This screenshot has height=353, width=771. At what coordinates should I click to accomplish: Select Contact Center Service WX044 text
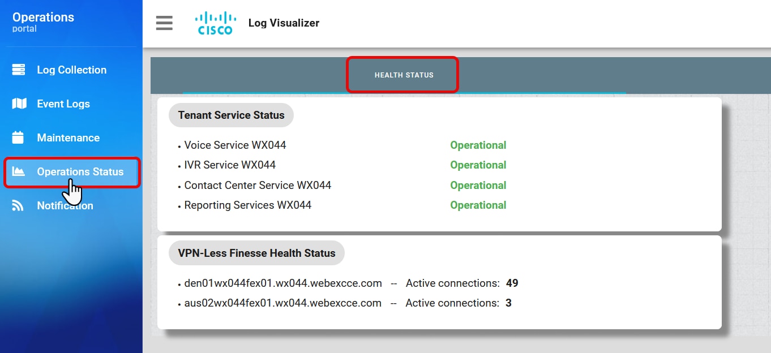[x=258, y=186]
